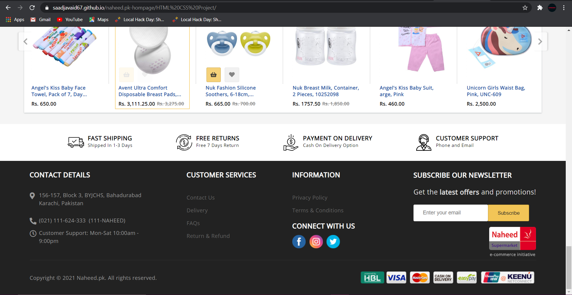Click the VISA payment logo
The width and height of the screenshot is (572, 295).
[x=396, y=277]
